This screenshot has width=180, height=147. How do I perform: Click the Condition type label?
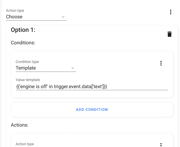(27, 62)
